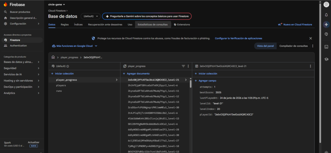Open the notifications bell icon
Image resolution: width=331 pixels, height=153 pixels.
click(x=326, y=15)
